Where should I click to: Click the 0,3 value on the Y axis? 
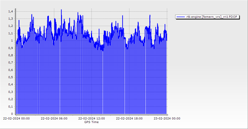[10, 92]
